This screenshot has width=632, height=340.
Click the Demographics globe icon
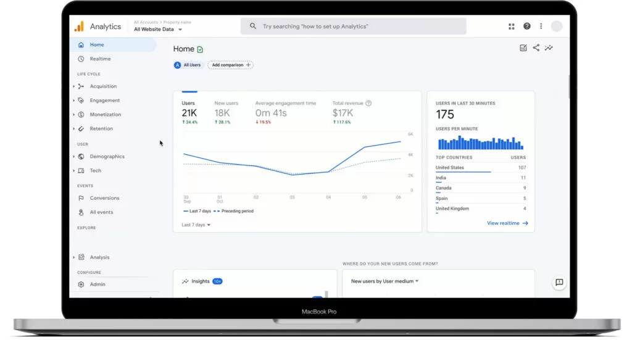[x=81, y=156]
